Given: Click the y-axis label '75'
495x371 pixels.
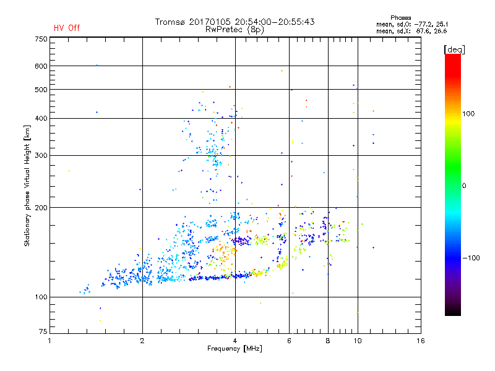Looking at the screenshot, I should [x=43, y=331].
